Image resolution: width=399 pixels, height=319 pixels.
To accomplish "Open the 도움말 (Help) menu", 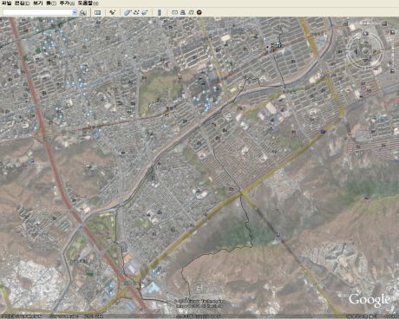I will click(x=88, y=3).
